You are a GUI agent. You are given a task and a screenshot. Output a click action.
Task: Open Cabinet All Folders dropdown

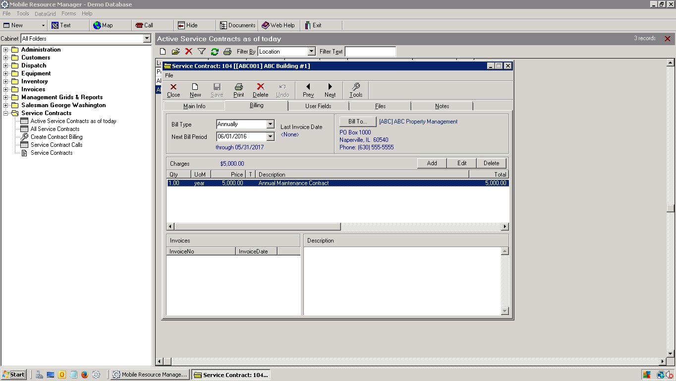(x=147, y=39)
